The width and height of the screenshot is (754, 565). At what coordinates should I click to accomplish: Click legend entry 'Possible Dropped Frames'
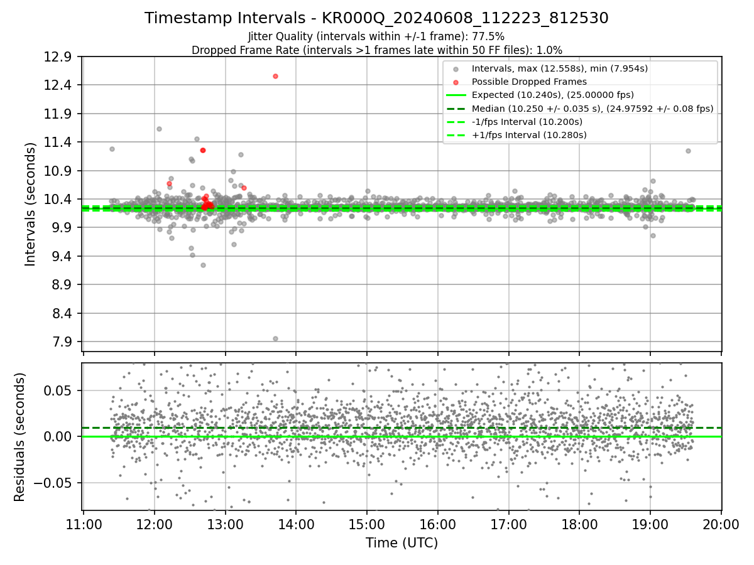pyautogui.click(x=529, y=82)
